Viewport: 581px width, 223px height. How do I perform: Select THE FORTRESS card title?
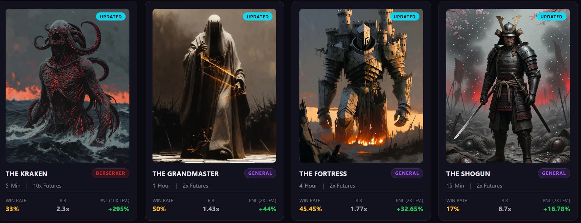tap(323, 174)
